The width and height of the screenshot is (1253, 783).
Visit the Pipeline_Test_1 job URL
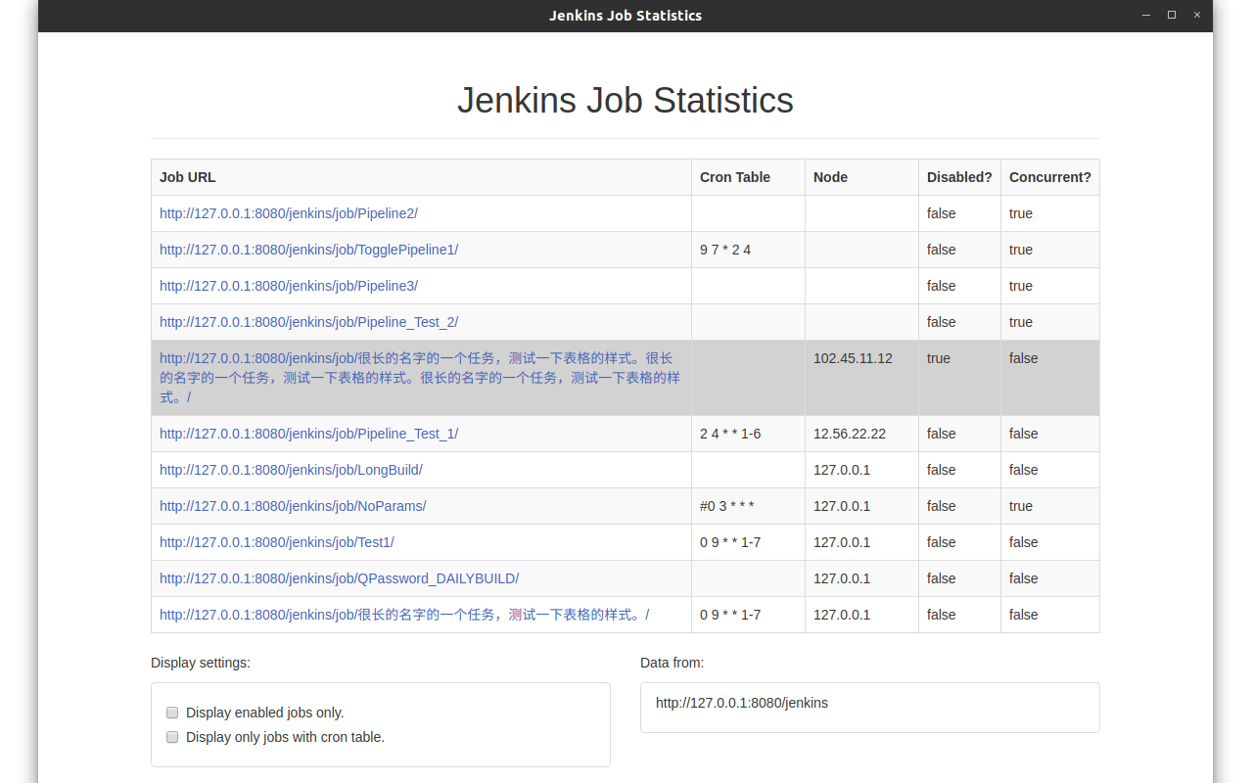coord(308,434)
